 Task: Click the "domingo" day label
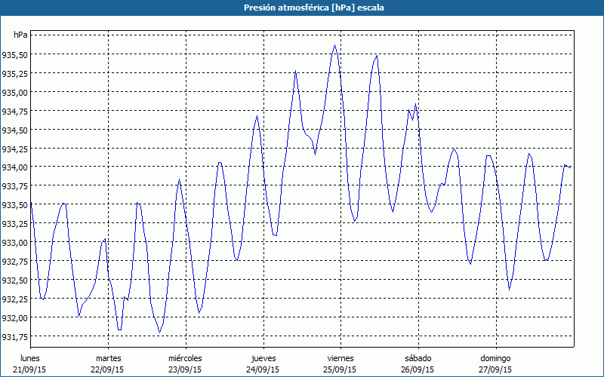[x=495, y=357]
